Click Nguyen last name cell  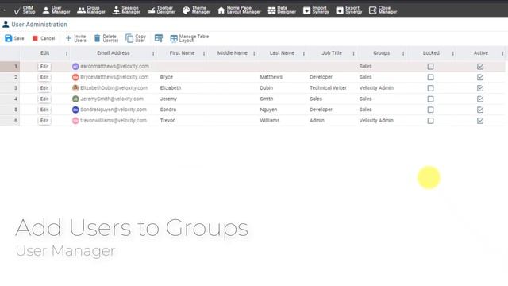coord(268,110)
